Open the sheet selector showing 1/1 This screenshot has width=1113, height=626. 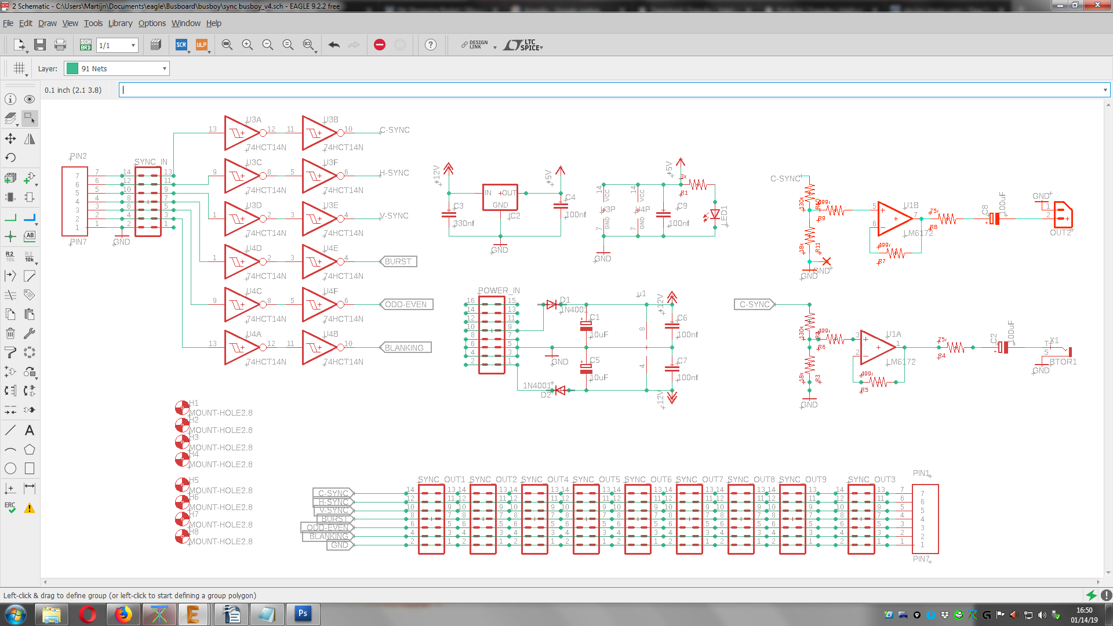coord(117,45)
